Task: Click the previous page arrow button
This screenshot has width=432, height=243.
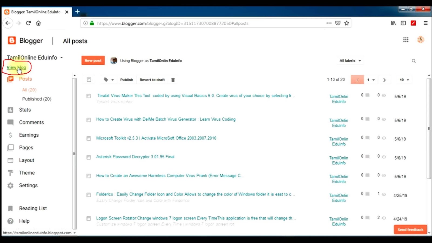Action: (357, 80)
